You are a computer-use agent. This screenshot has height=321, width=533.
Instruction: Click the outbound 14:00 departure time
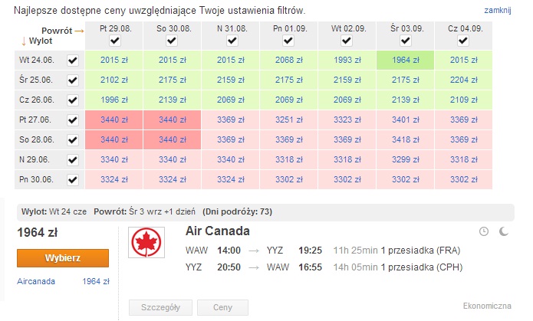pos(229,251)
